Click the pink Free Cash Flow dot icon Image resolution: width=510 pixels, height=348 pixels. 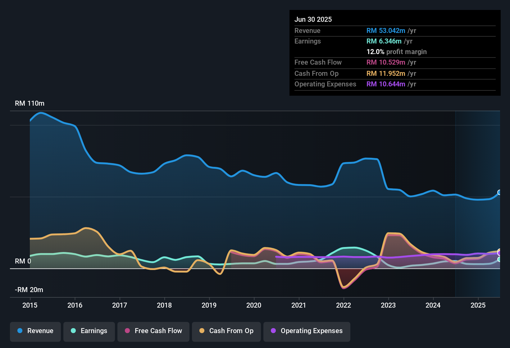[127, 331]
